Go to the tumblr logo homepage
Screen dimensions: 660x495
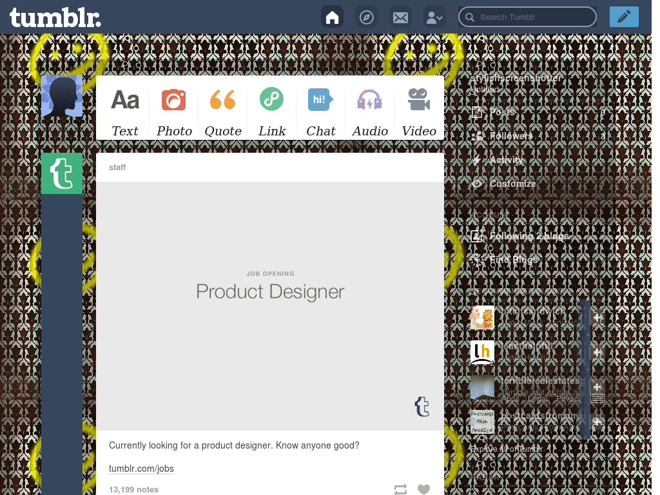pyautogui.click(x=55, y=17)
